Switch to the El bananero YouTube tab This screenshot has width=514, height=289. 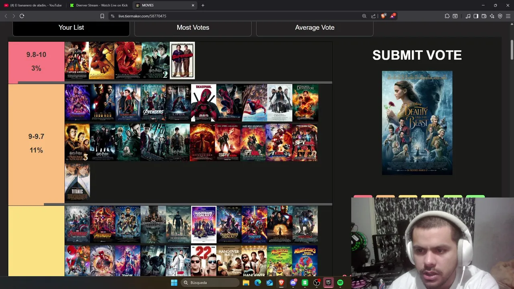tap(33, 5)
